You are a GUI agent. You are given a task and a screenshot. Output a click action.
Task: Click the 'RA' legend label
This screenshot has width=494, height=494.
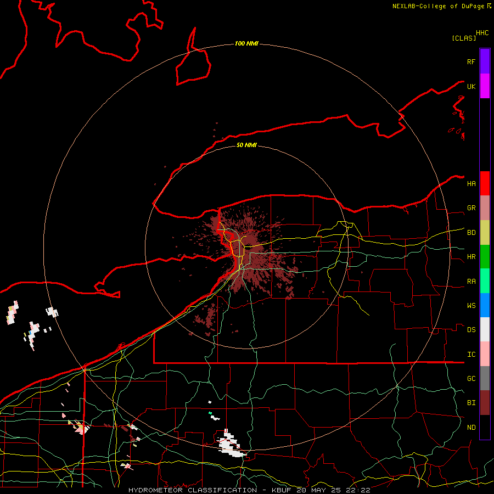[x=471, y=282]
